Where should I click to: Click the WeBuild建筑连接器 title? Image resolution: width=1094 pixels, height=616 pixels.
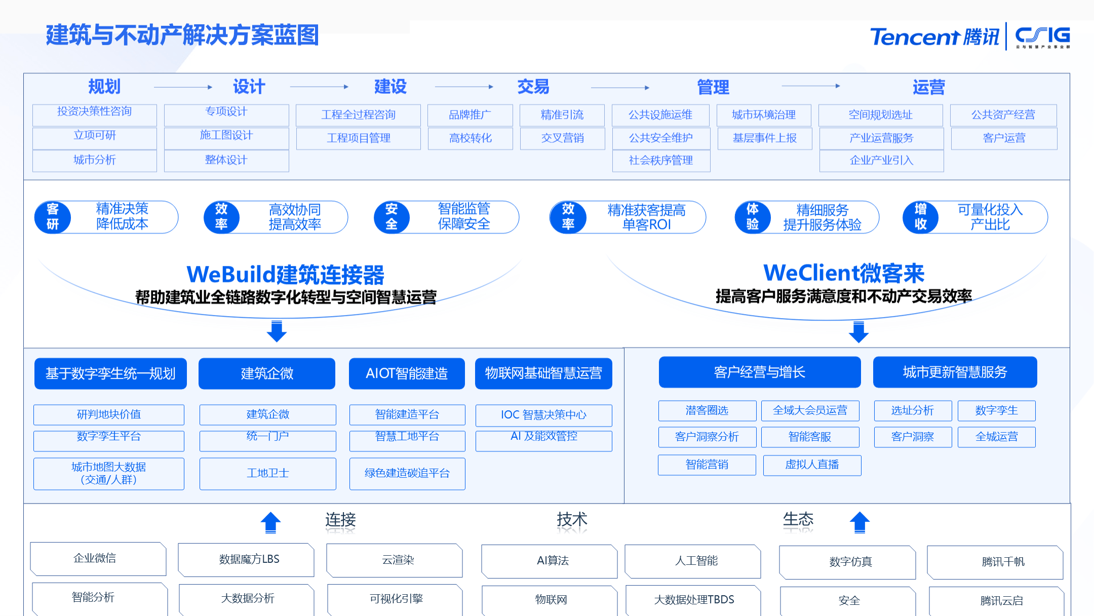286,275
